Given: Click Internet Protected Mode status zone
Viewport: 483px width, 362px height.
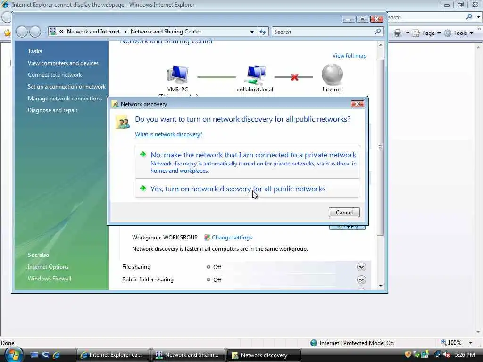Looking at the screenshot, I should 352,343.
